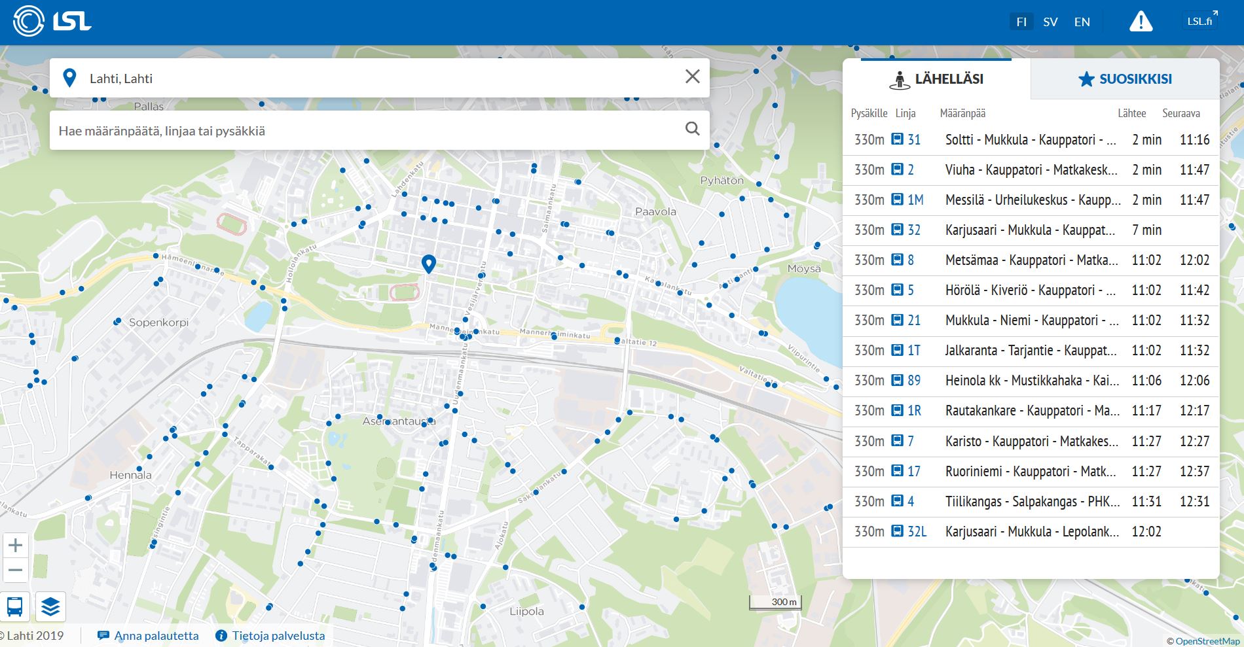Viewport: 1244px width, 647px height.
Task: Zoom out the map with minus button
Action: click(x=16, y=570)
